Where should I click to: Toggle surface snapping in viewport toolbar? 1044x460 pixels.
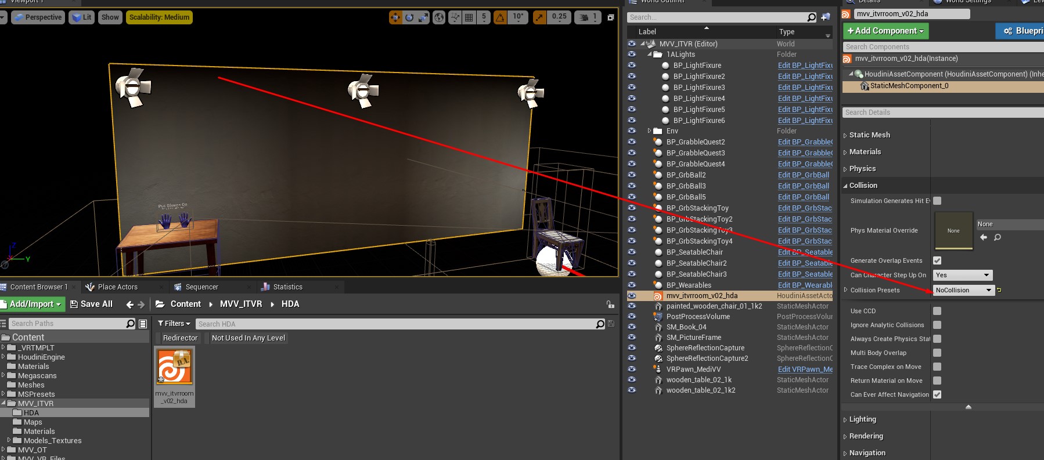click(455, 17)
